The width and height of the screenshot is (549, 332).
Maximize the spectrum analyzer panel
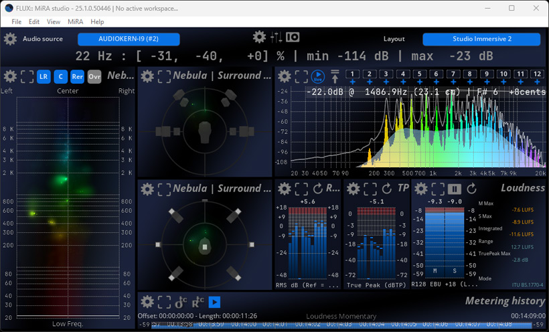[x=301, y=77]
